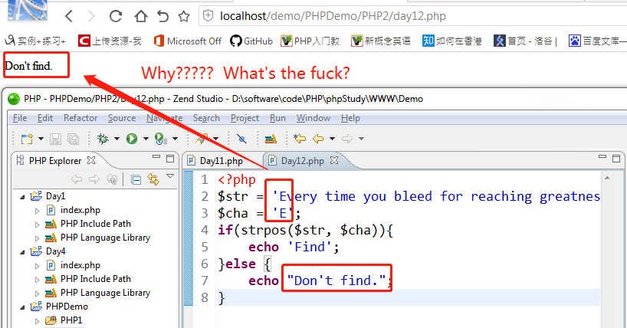Screen dimensions: 627x328
Task: Click the New file toolbar icon
Action: tap(27, 139)
